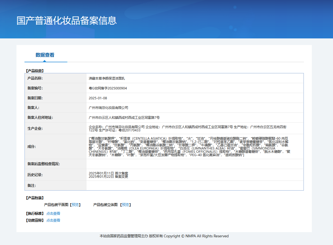Select the 备案编号 value 粤G妆网备字2025000904
Screen dimensions: 333x245
(x=108, y=88)
